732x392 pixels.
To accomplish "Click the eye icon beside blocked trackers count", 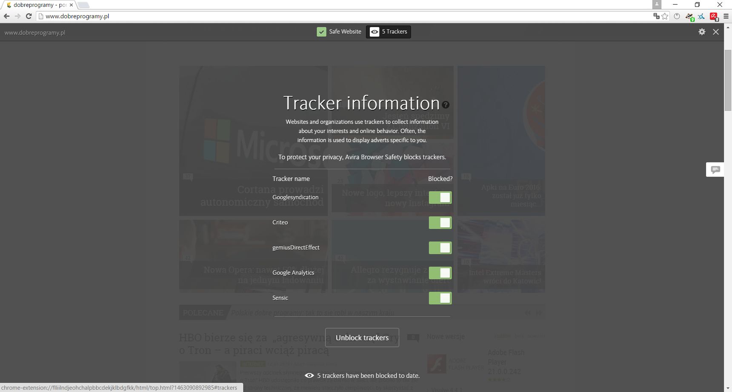I will [x=309, y=375].
